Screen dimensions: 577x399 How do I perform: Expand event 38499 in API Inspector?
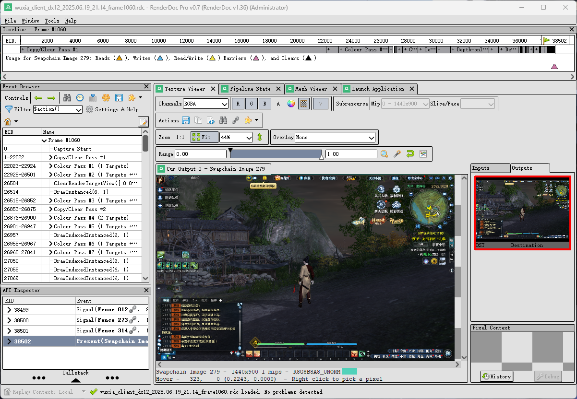pos(9,310)
